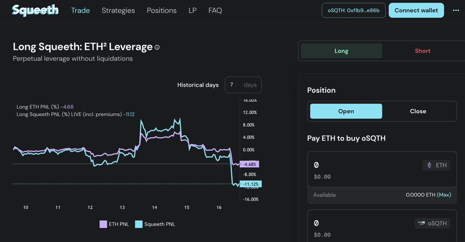
Task: Open the Strategies tab
Action: (118, 10)
